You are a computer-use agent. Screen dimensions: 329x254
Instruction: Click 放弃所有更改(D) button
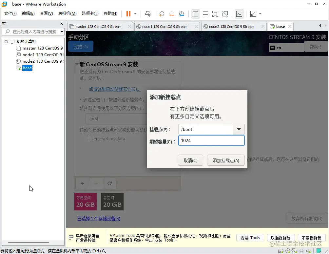tap(306, 219)
